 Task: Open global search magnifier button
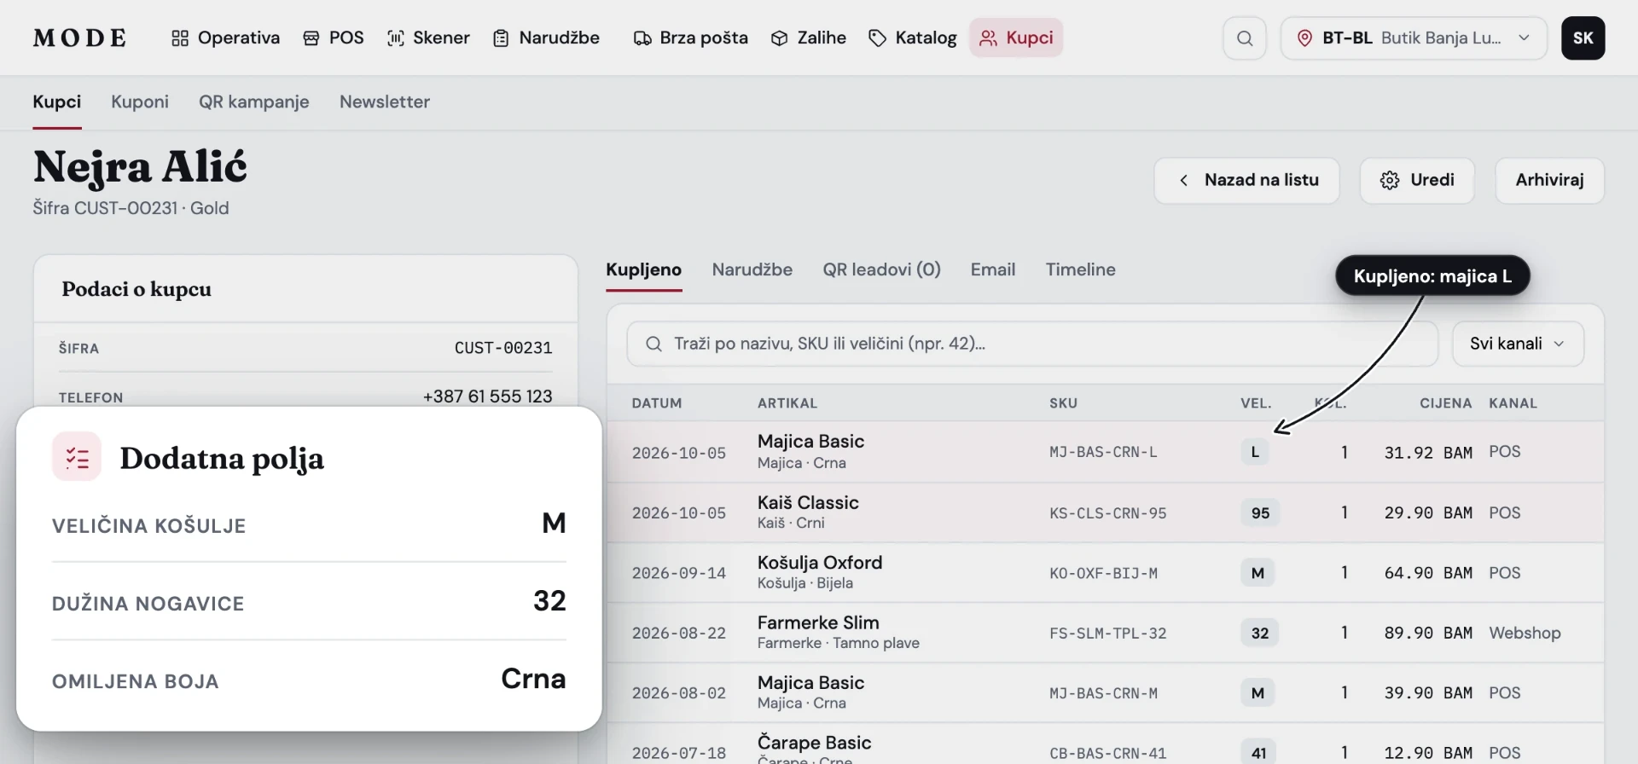1245,38
